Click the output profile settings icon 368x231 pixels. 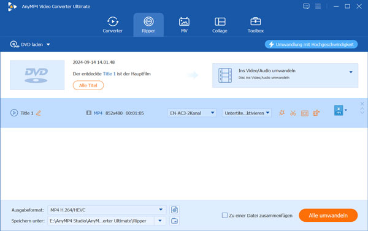174,210
